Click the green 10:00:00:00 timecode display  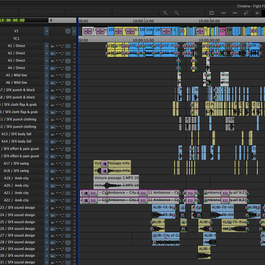point(12,20)
